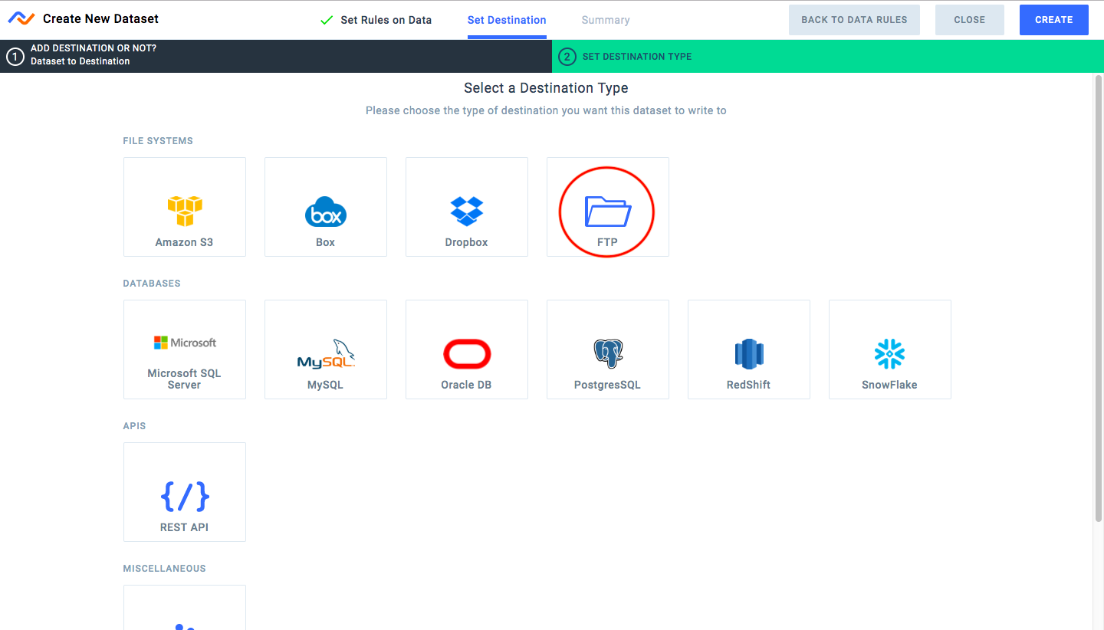Click the "Please choose the type" instruction text
This screenshot has width=1104, height=630.
tap(546, 110)
